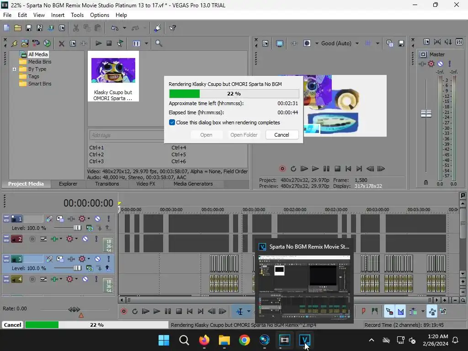
Task: Solo audio track 2
Action: tap(96, 239)
